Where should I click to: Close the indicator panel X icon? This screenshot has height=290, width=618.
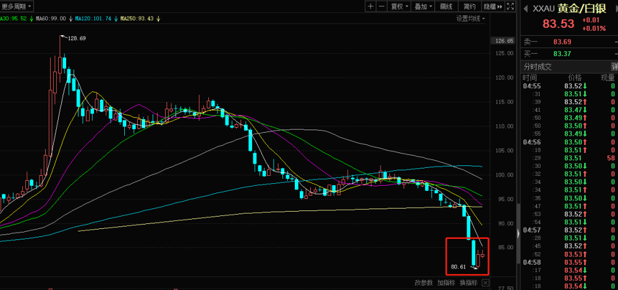(486, 283)
